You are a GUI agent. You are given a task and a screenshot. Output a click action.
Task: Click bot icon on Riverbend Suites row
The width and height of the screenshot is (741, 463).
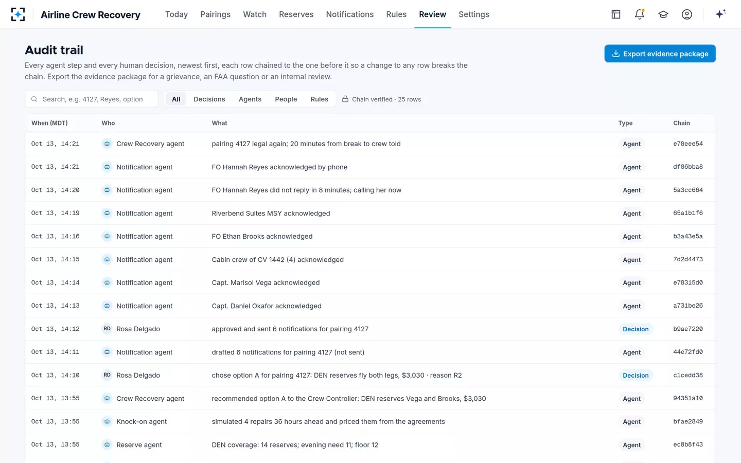107,213
